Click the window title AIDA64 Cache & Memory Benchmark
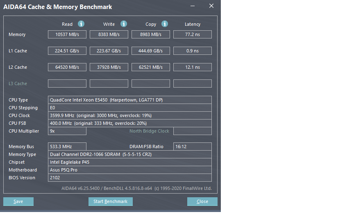Image resolution: width=354 pixels, height=221 pixels. 58,7
